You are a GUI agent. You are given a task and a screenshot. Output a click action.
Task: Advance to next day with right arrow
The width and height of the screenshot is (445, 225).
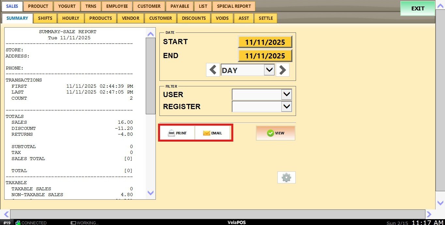click(282, 70)
